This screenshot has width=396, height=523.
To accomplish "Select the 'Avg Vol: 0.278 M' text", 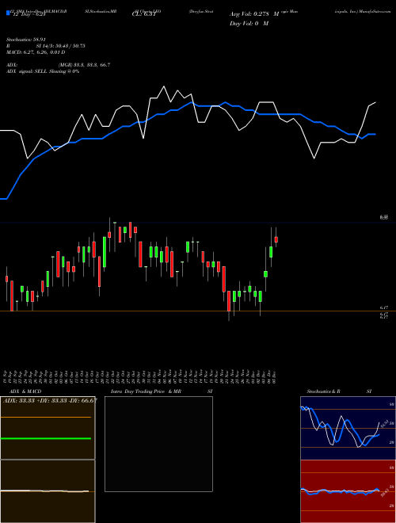I will click(254, 14).
